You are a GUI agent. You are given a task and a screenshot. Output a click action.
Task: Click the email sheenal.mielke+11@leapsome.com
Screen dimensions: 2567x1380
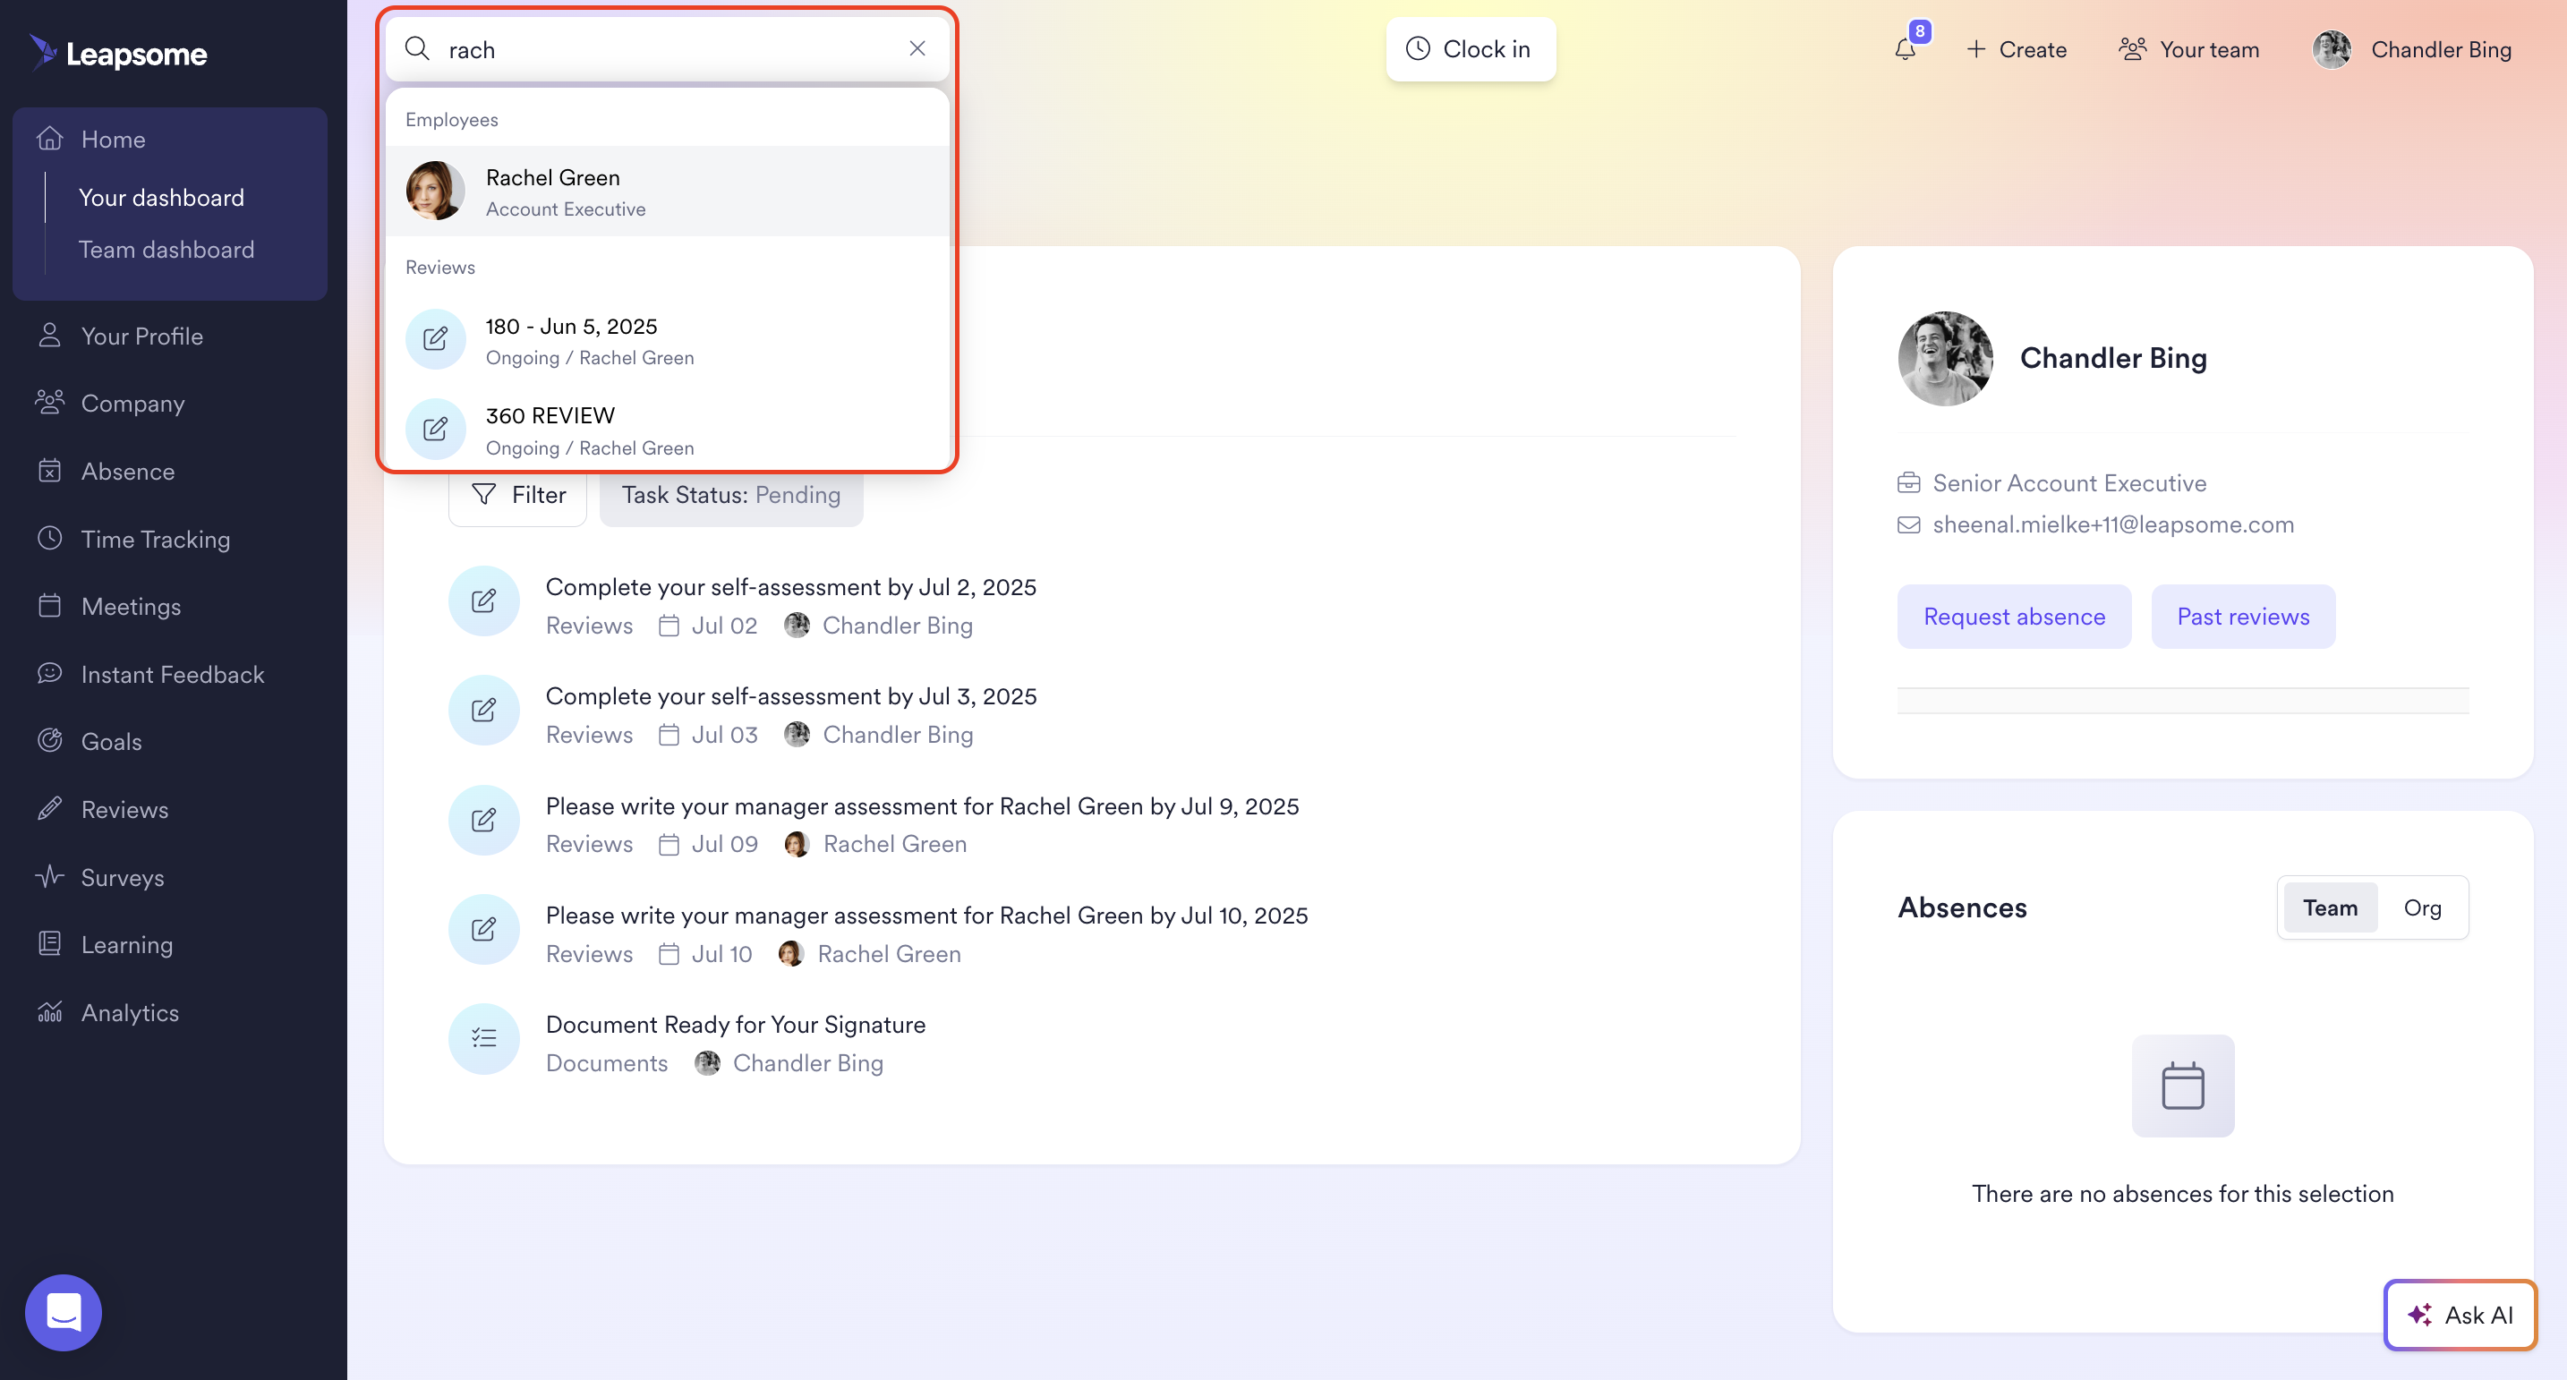pyautogui.click(x=2112, y=524)
